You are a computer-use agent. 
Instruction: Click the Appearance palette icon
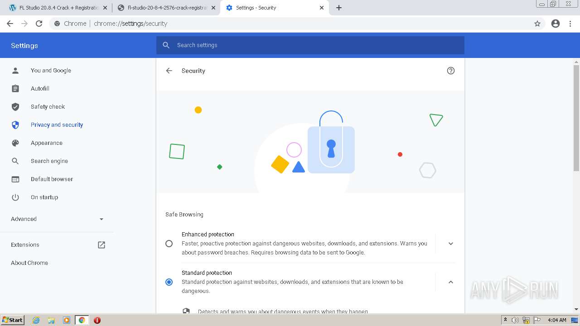coord(15,143)
